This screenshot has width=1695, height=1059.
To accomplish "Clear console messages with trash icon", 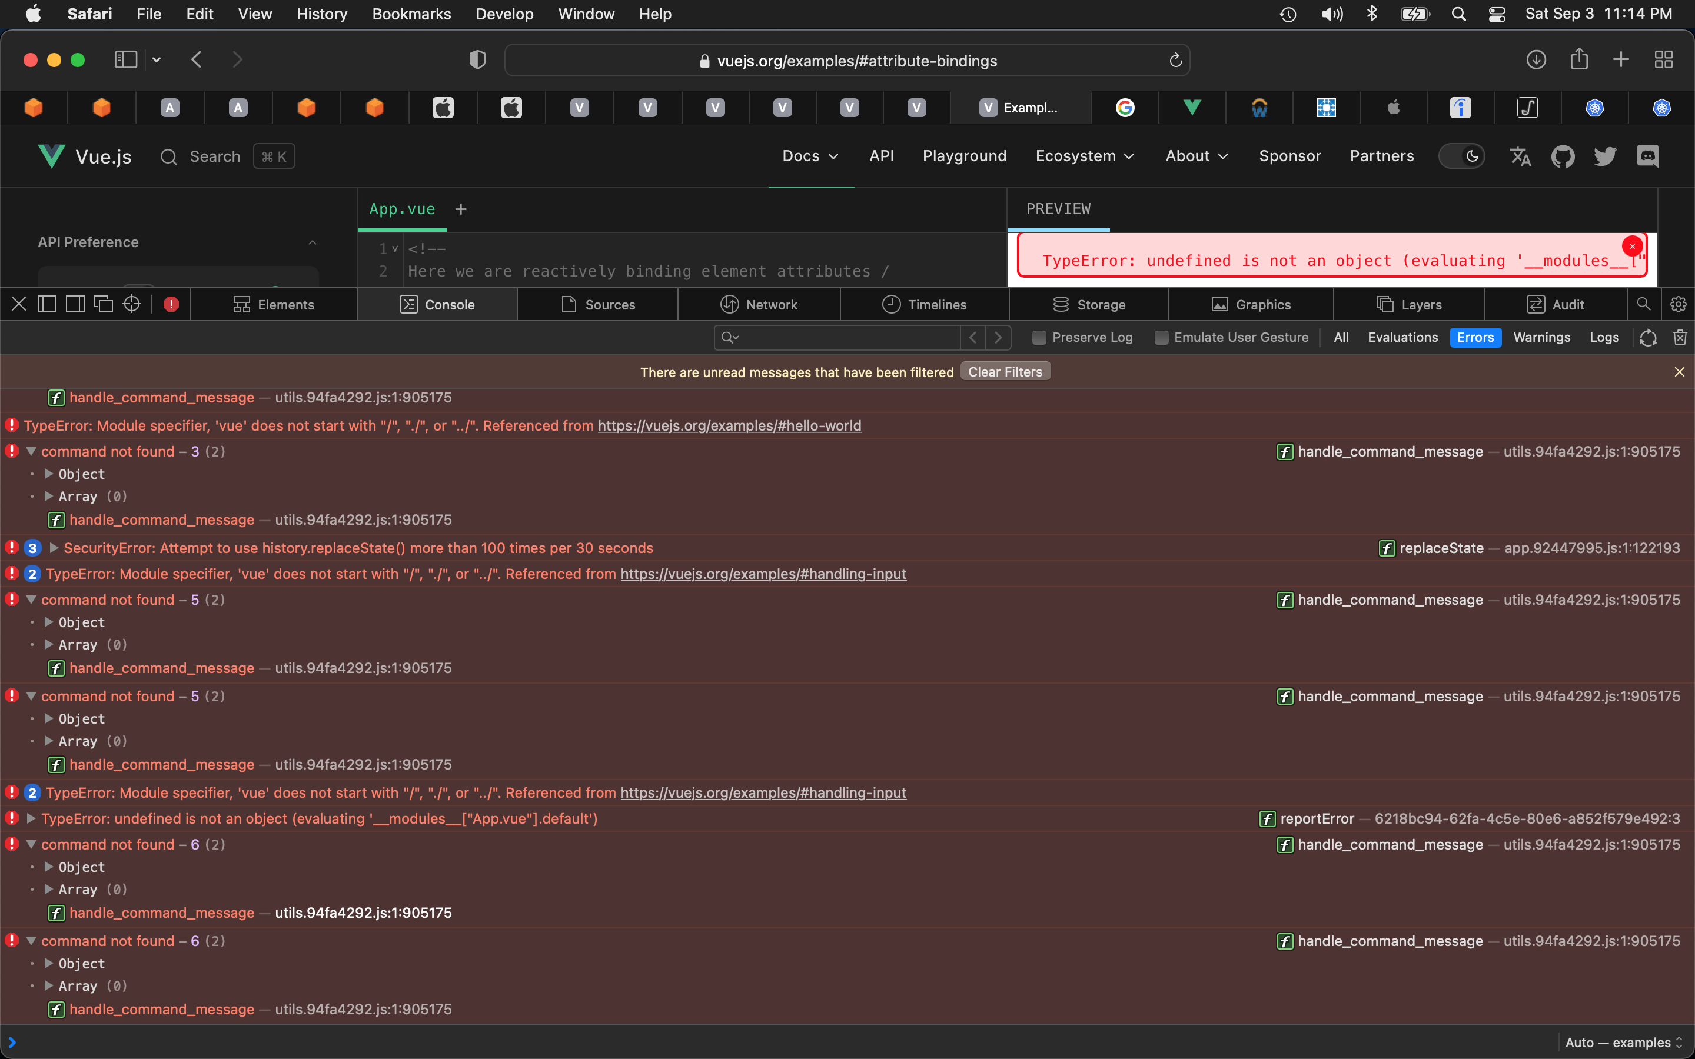I will (x=1680, y=337).
